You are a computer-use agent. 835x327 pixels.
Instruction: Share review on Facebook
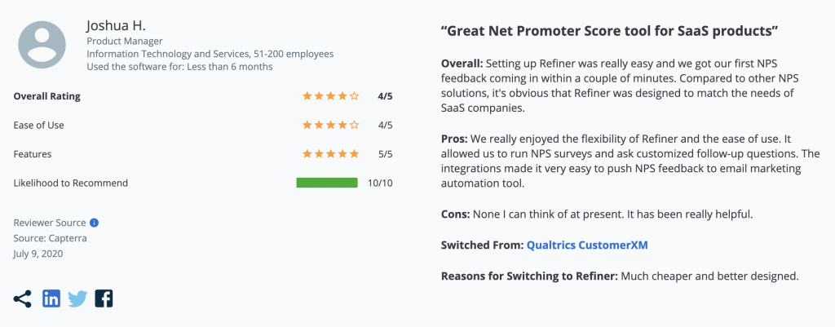coord(104,298)
